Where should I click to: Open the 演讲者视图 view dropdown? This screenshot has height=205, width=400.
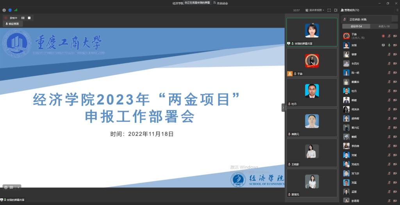point(315,10)
